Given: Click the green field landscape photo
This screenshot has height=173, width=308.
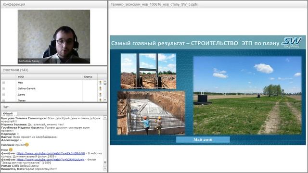Looking at the screenshot, I should 247,95.
